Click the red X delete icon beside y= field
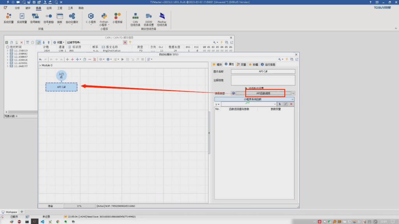This screenshot has height=224, width=399. pos(291,104)
